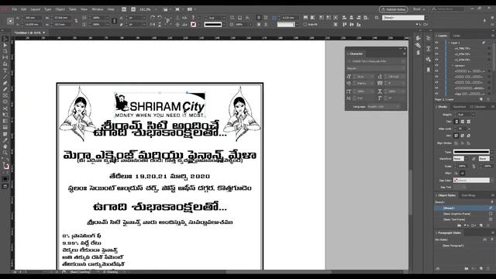Screen dimensions: 496x279
Task: Click the flip vertical icon
Action: [x=160, y=24]
